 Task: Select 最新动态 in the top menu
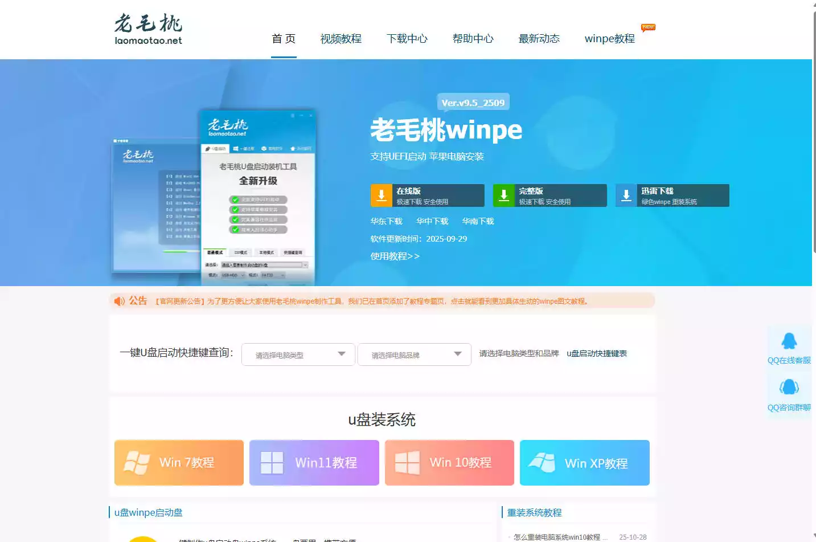pos(539,39)
